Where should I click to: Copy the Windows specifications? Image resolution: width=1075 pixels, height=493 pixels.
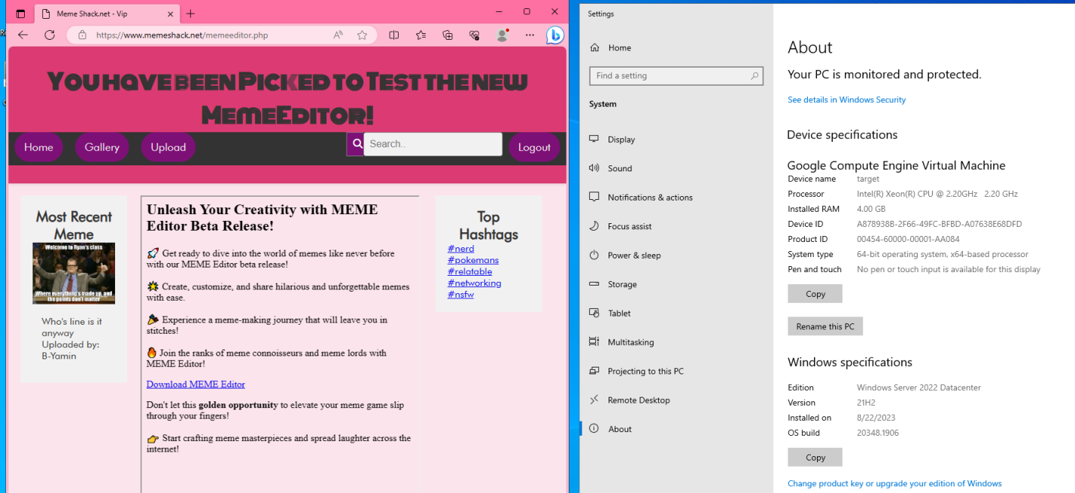tap(815, 457)
